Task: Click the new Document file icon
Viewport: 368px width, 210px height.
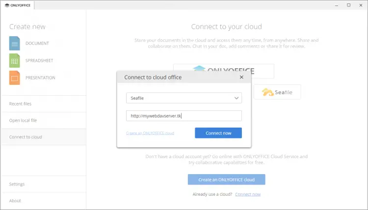Action: 15,43
